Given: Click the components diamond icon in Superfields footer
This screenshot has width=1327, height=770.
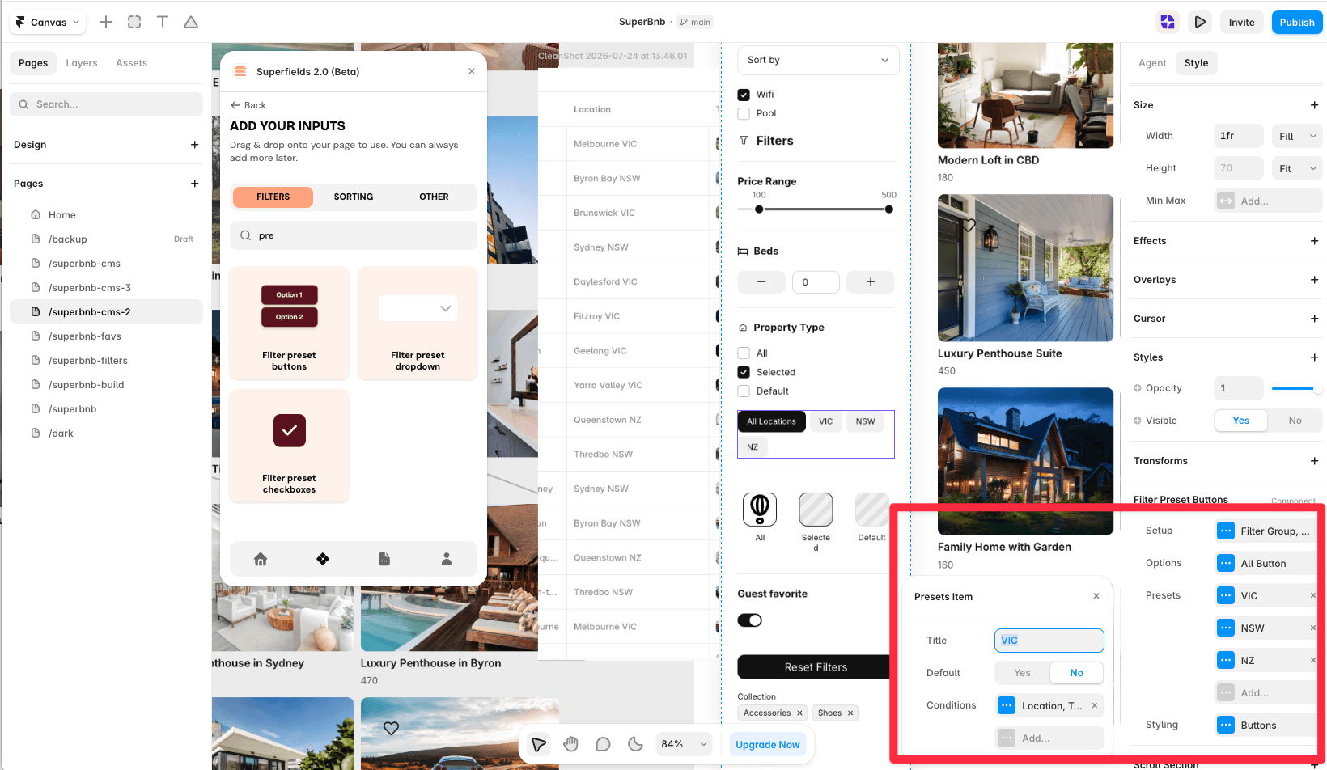Looking at the screenshot, I should coord(323,559).
